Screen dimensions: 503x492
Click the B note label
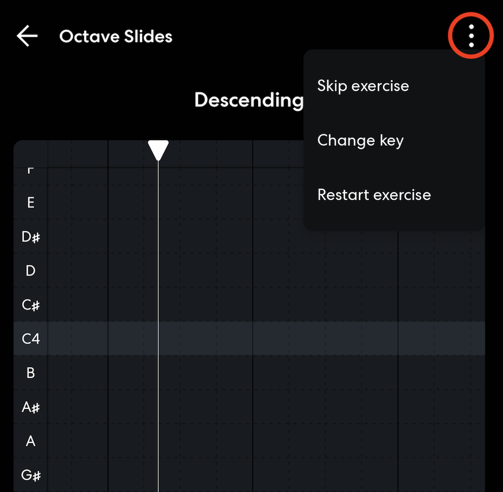[x=30, y=373]
